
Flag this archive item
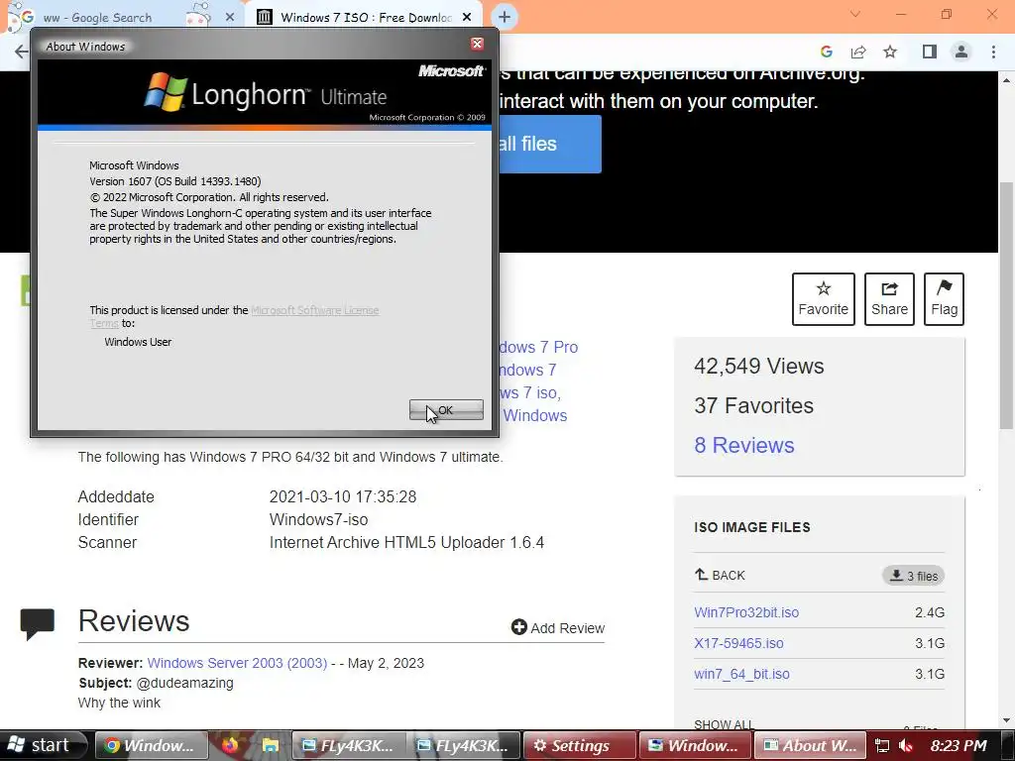tap(945, 299)
